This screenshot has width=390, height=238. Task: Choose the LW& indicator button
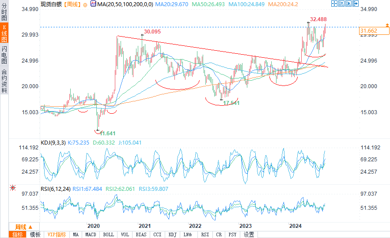188,234
